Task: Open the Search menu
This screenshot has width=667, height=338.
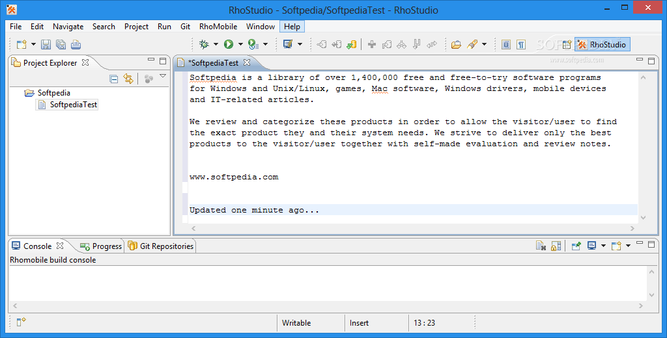Action: click(104, 27)
